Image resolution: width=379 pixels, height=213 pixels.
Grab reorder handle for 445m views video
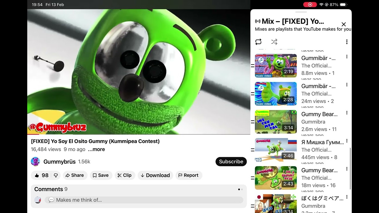coord(253,150)
